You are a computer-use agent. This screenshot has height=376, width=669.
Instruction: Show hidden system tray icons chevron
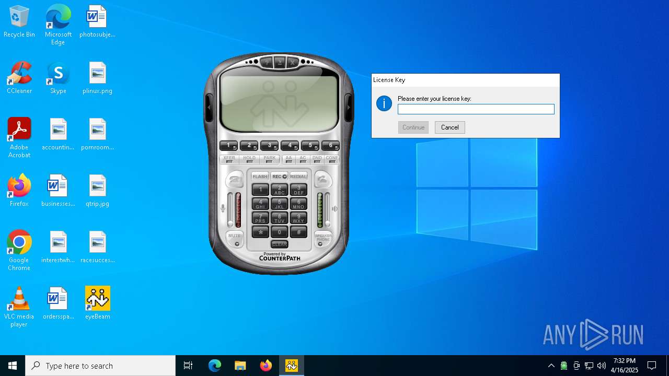click(x=551, y=366)
